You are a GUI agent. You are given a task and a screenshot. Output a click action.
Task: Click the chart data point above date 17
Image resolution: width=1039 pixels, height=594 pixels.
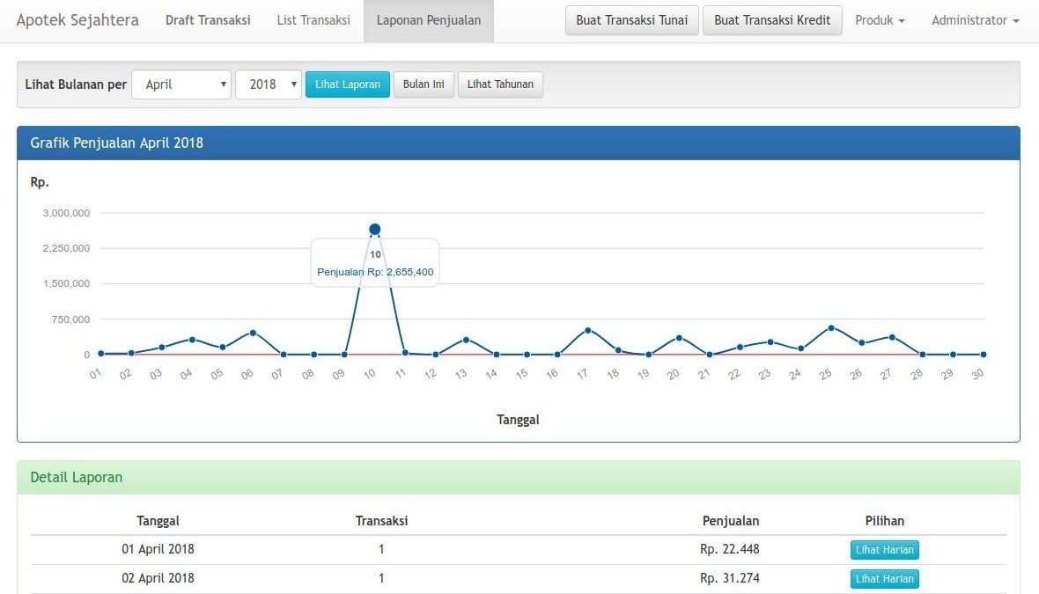tap(587, 330)
